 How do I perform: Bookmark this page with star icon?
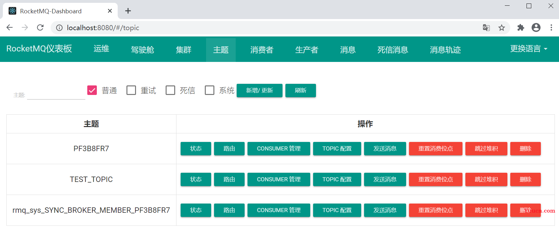[502, 28]
